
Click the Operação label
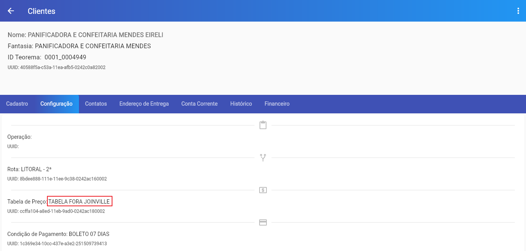point(20,137)
